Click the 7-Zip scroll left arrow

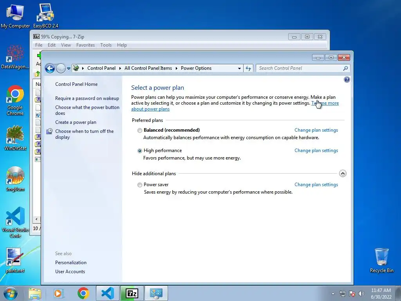tap(36, 219)
